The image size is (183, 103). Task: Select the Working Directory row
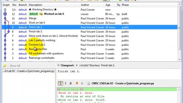click(x=89, y=9)
